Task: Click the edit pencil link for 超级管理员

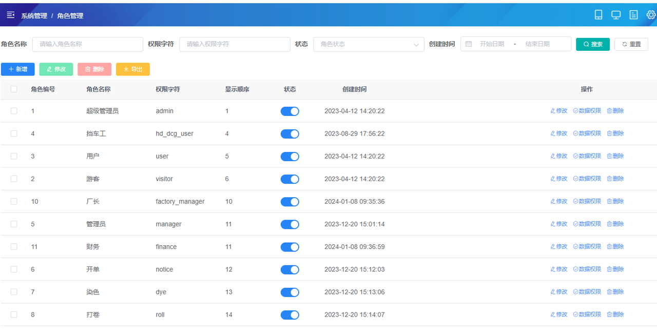Action: coord(559,111)
